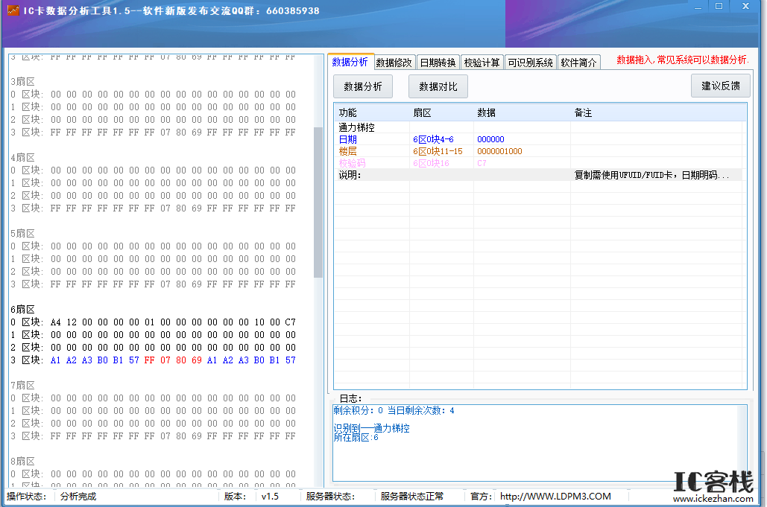Click the 剩余积分 log line
Image resolution: width=767 pixels, height=507 pixels.
(x=394, y=410)
